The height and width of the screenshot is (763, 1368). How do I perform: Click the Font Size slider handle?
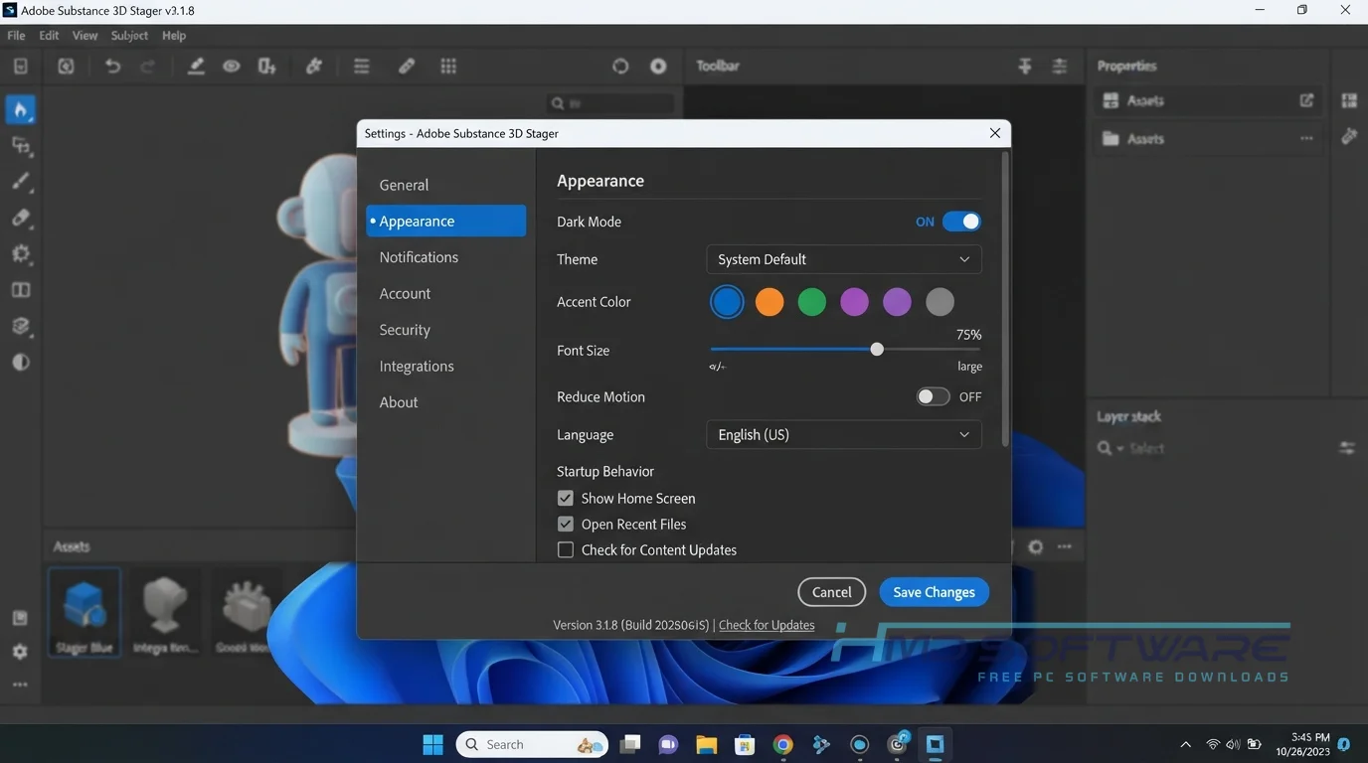coord(877,350)
